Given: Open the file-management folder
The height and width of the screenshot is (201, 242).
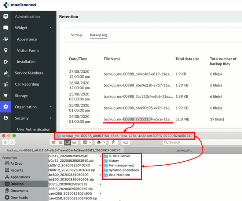Looking at the screenshot, I should point(119,165).
